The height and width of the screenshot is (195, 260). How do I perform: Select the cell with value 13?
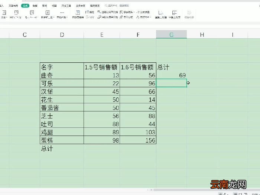click(x=102, y=75)
